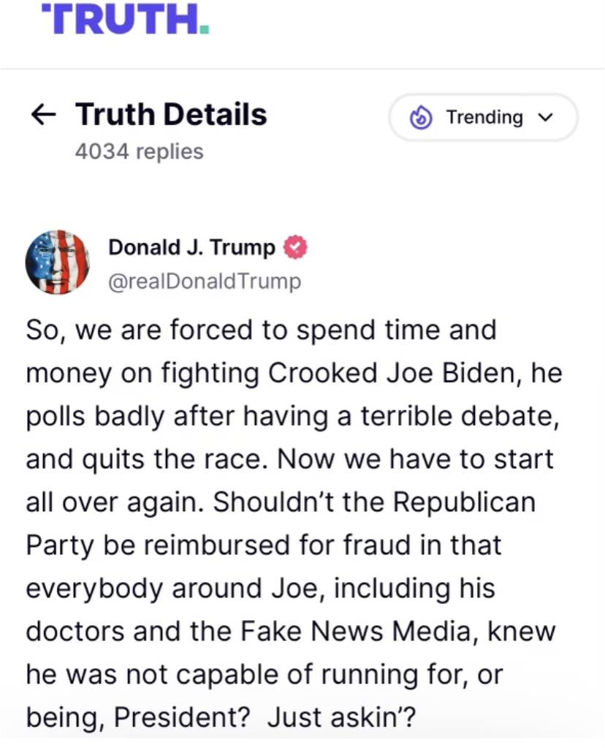The image size is (605, 748).
Task: Click the post line starting "So, we are forced"
Action: tap(261, 330)
